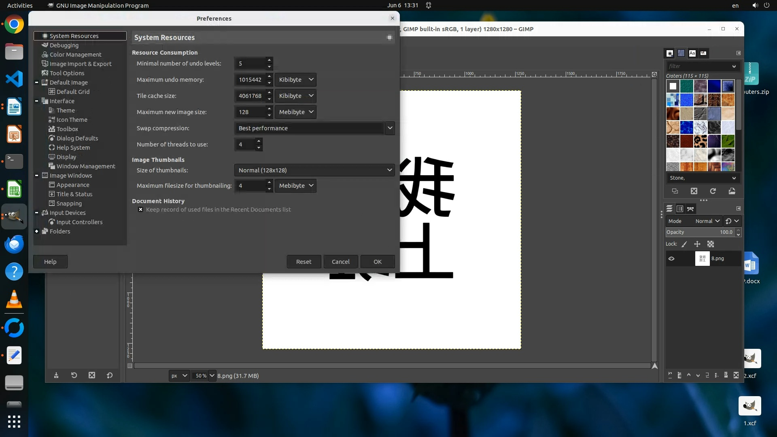Open the Fonts tab icon

(x=692, y=53)
